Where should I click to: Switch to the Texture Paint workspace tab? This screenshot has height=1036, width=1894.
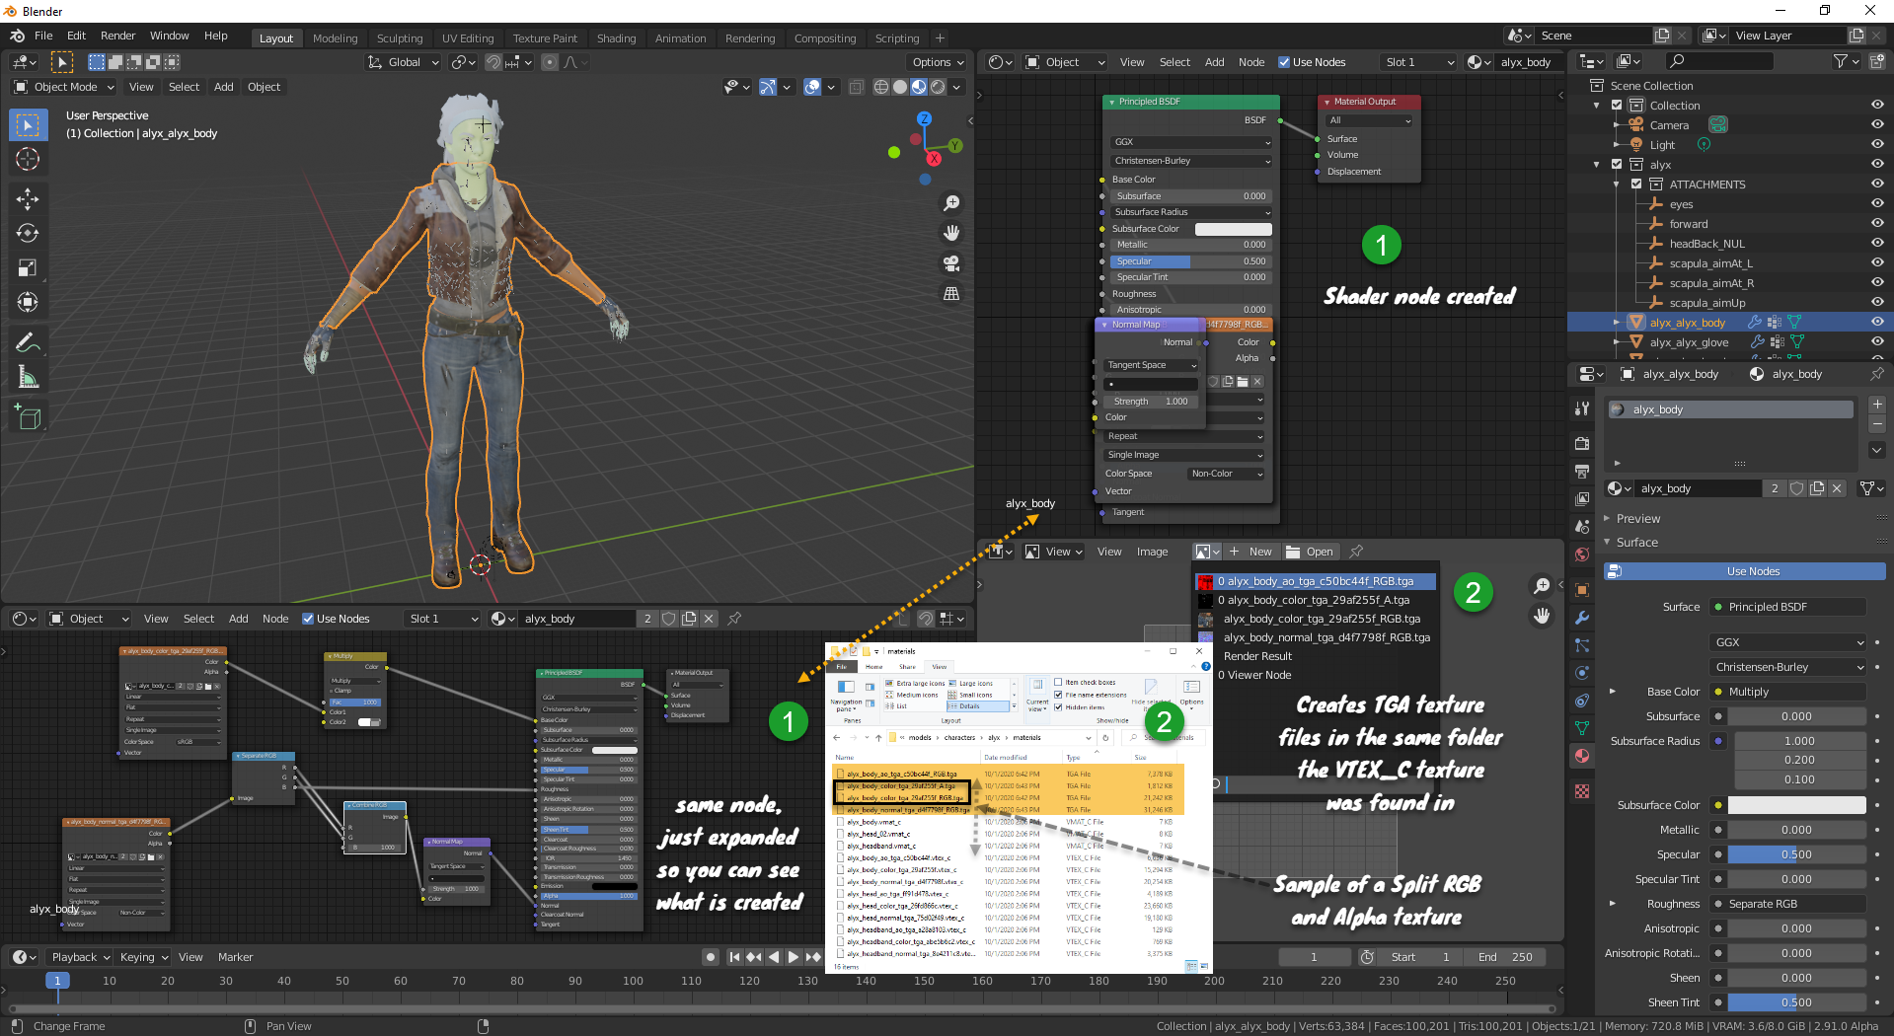pos(545,38)
